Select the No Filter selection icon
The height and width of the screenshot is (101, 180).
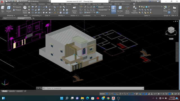click(120, 9)
